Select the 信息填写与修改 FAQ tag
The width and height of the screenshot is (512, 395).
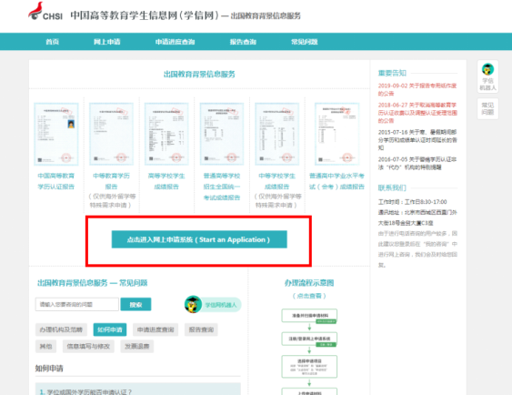pos(88,347)
